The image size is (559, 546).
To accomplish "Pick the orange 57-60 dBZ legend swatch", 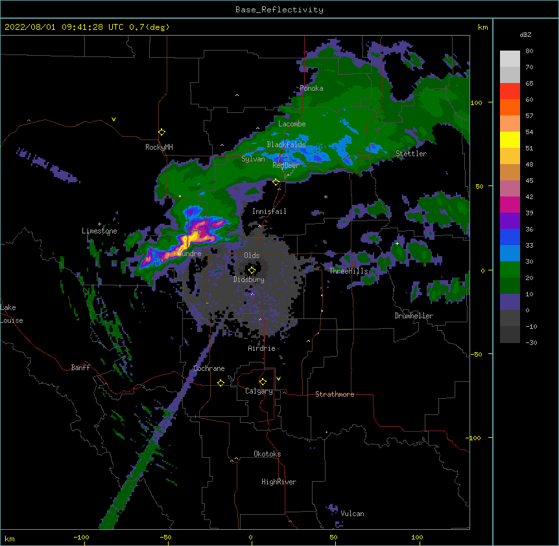I will pos(510,107).
